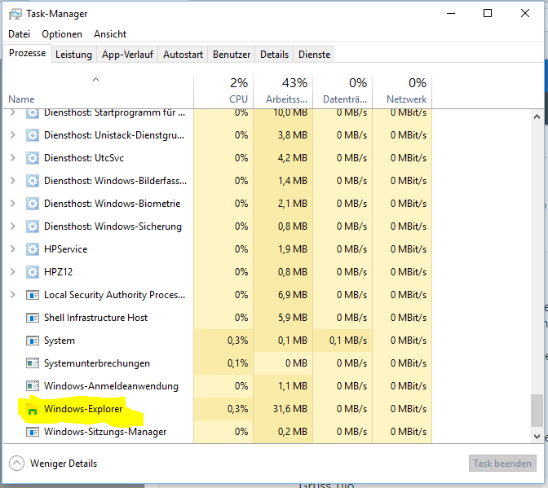The width and height of the screenshot is (548, 488).
Task: Click the Task-Manager title bar icon
Action: [15, 14]
